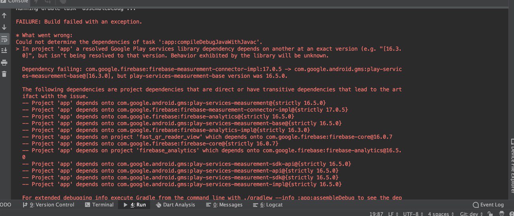Click line mentioning firebase-analytics@{strictly 16.5.0}
Viewport: 514px width, 216px height.
tap(158, 116)
